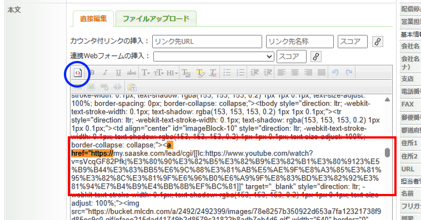
Task: Click the editor scrollbar up arrow
Action: click(x=387, y=100)
